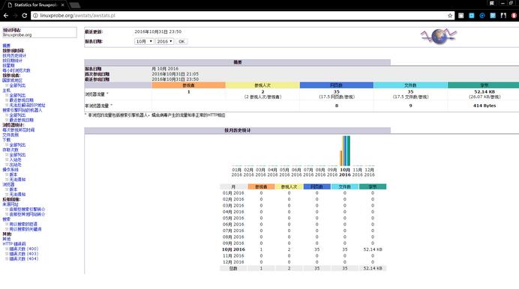Click the 10月 2016 label under the chart
This screenshot has width=519, height=289.
point(345,172)
